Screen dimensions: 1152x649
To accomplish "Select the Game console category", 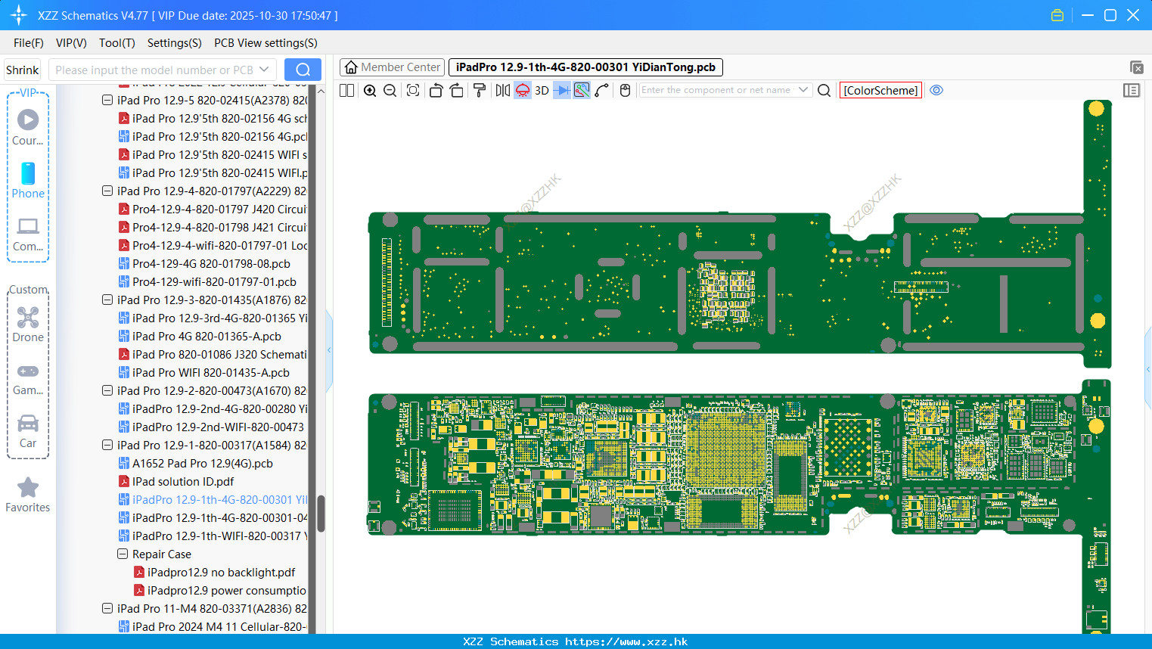I will (28, 378).
